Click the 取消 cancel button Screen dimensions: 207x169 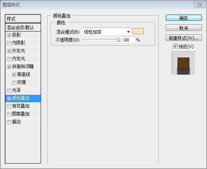click(x=184, y=28)
